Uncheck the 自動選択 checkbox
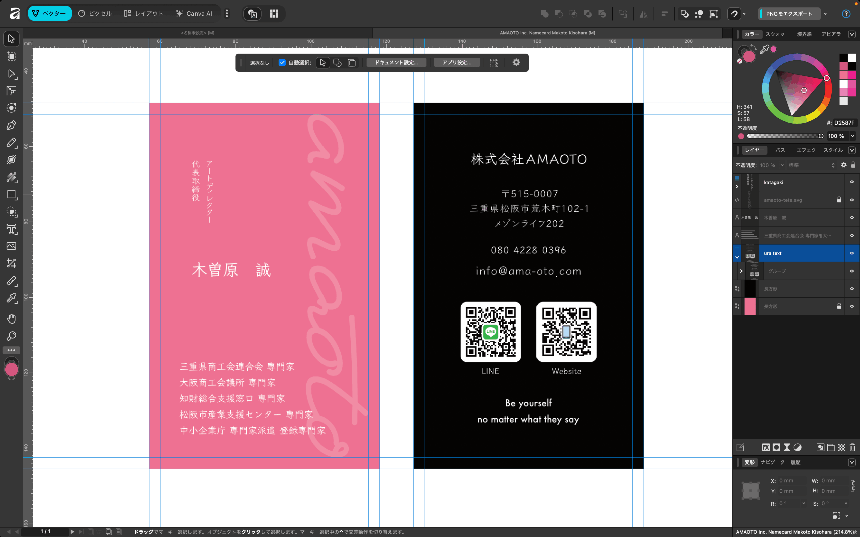The height and width of the screenshot is (537, 860). pos(282,62)
